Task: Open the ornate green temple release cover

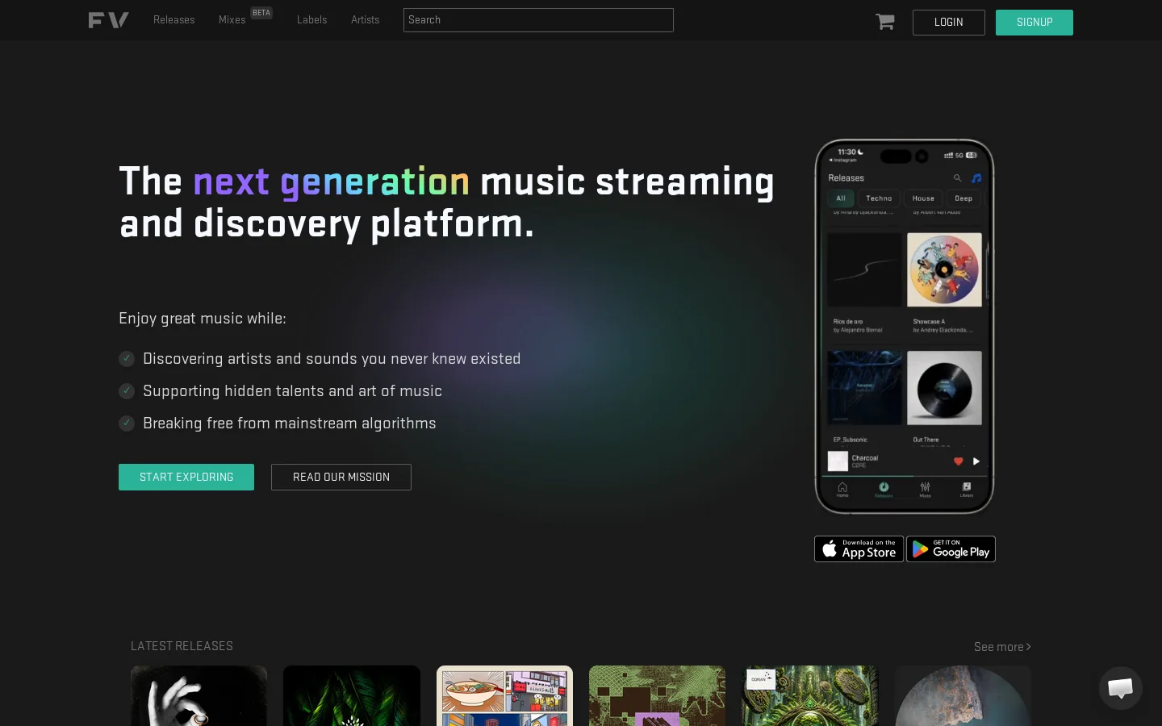Action: 810,695
